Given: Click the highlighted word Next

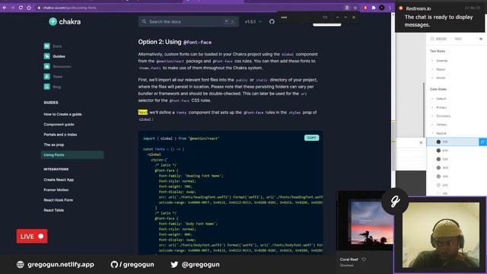Looking at the screenshot, I should point(143,112).
